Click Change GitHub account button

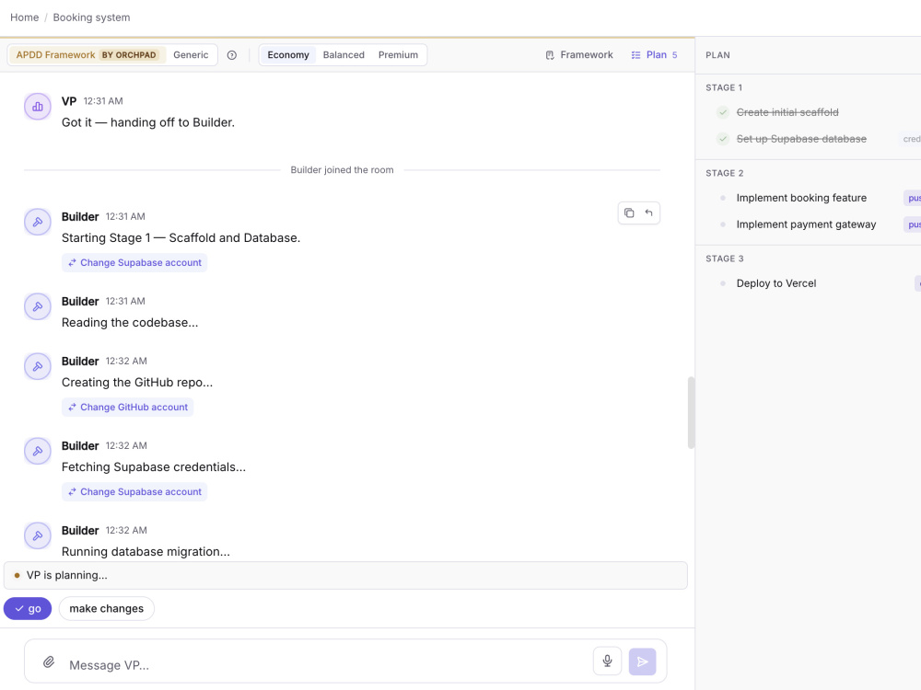pyautogui.click(x=127, y=408)
